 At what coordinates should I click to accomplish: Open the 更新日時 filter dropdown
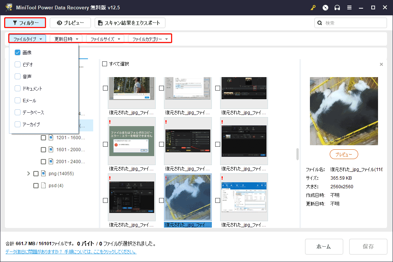(x=66, y=39)
